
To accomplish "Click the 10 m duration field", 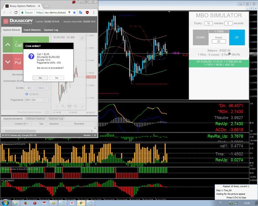I will click(x=41, y=88).
